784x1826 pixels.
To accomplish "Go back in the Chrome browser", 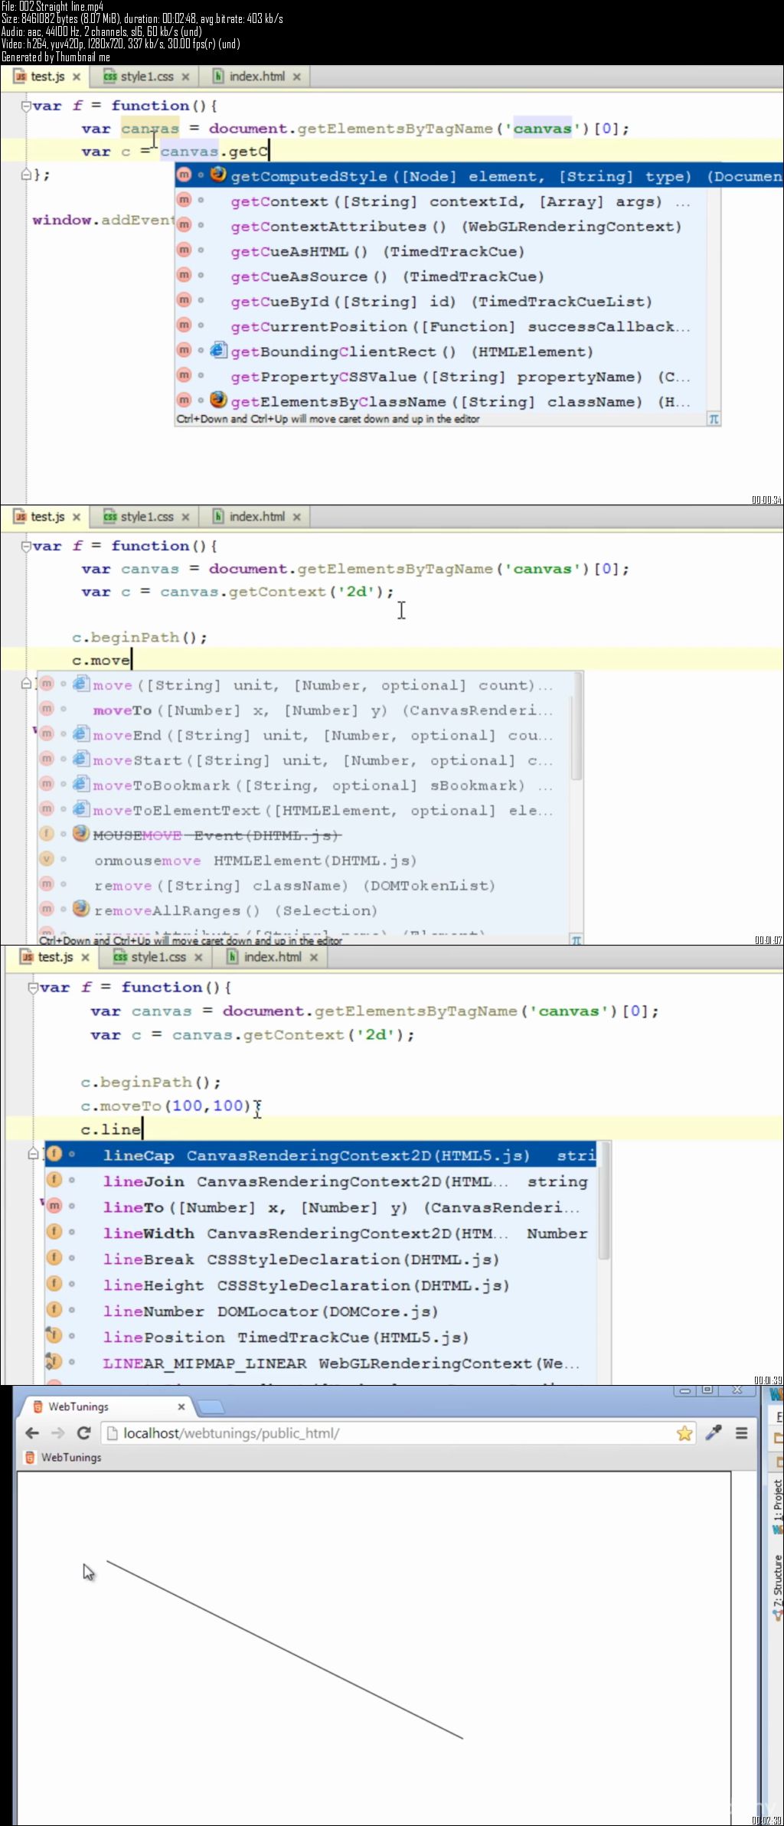I will coord(32,1433).
